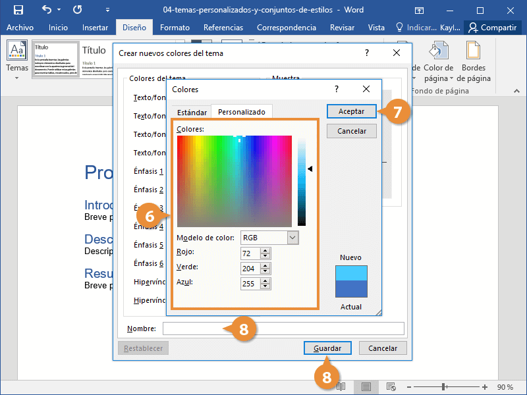Open the Referencias ribbon tab
The width and height of the screenshot is (527, 395).
coord(223,28)
